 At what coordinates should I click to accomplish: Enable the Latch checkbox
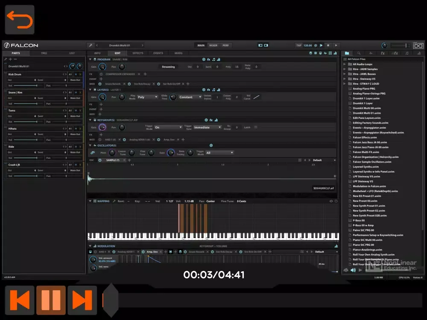(256, 127)
